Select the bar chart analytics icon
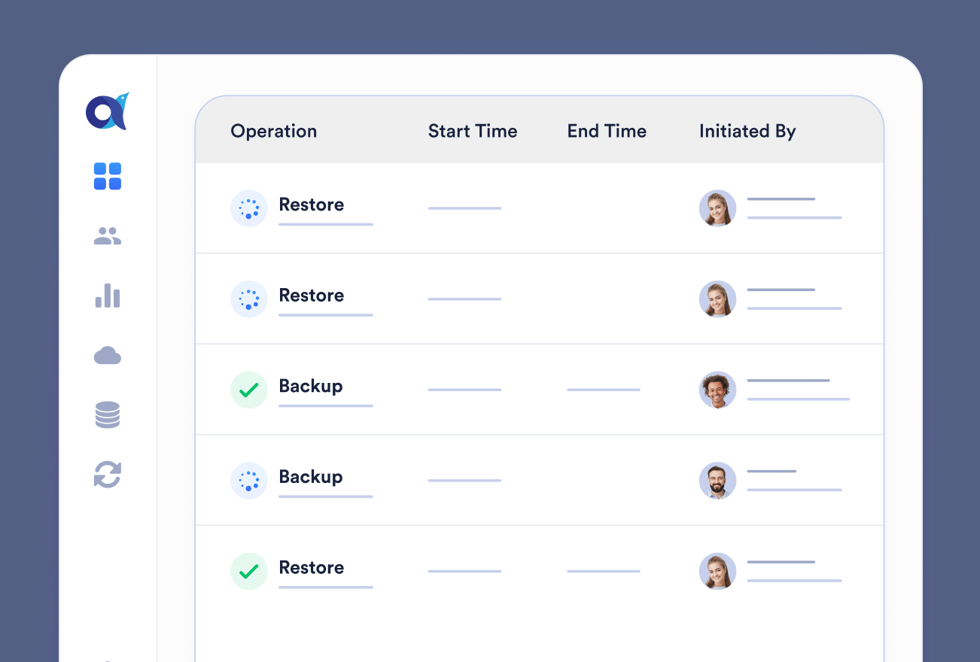980x662 pixels. tap(108, 296)
